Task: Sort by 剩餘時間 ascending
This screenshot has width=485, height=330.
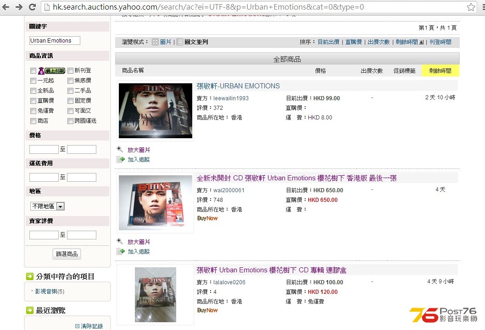Action: click(410, 42)
